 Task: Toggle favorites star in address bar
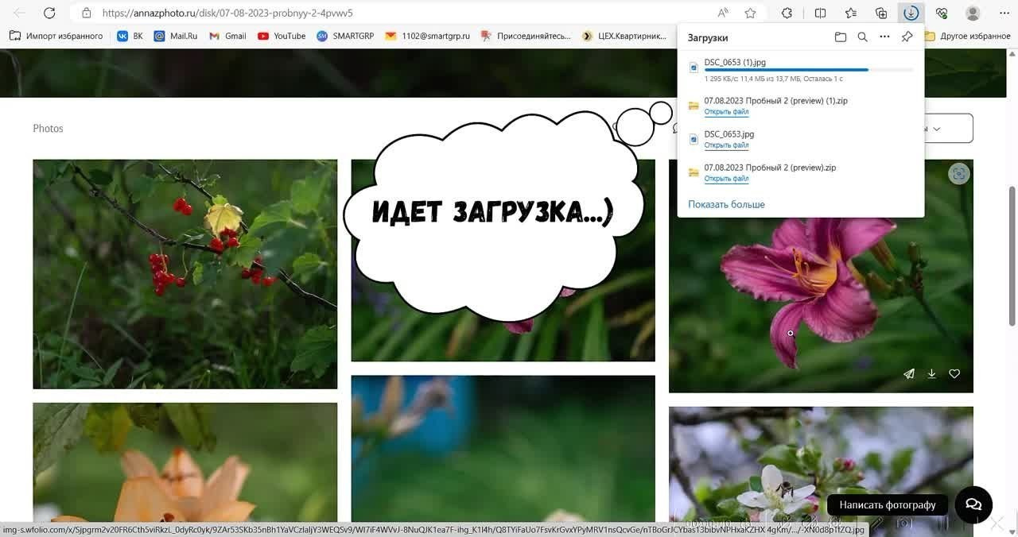coord(750,13)
